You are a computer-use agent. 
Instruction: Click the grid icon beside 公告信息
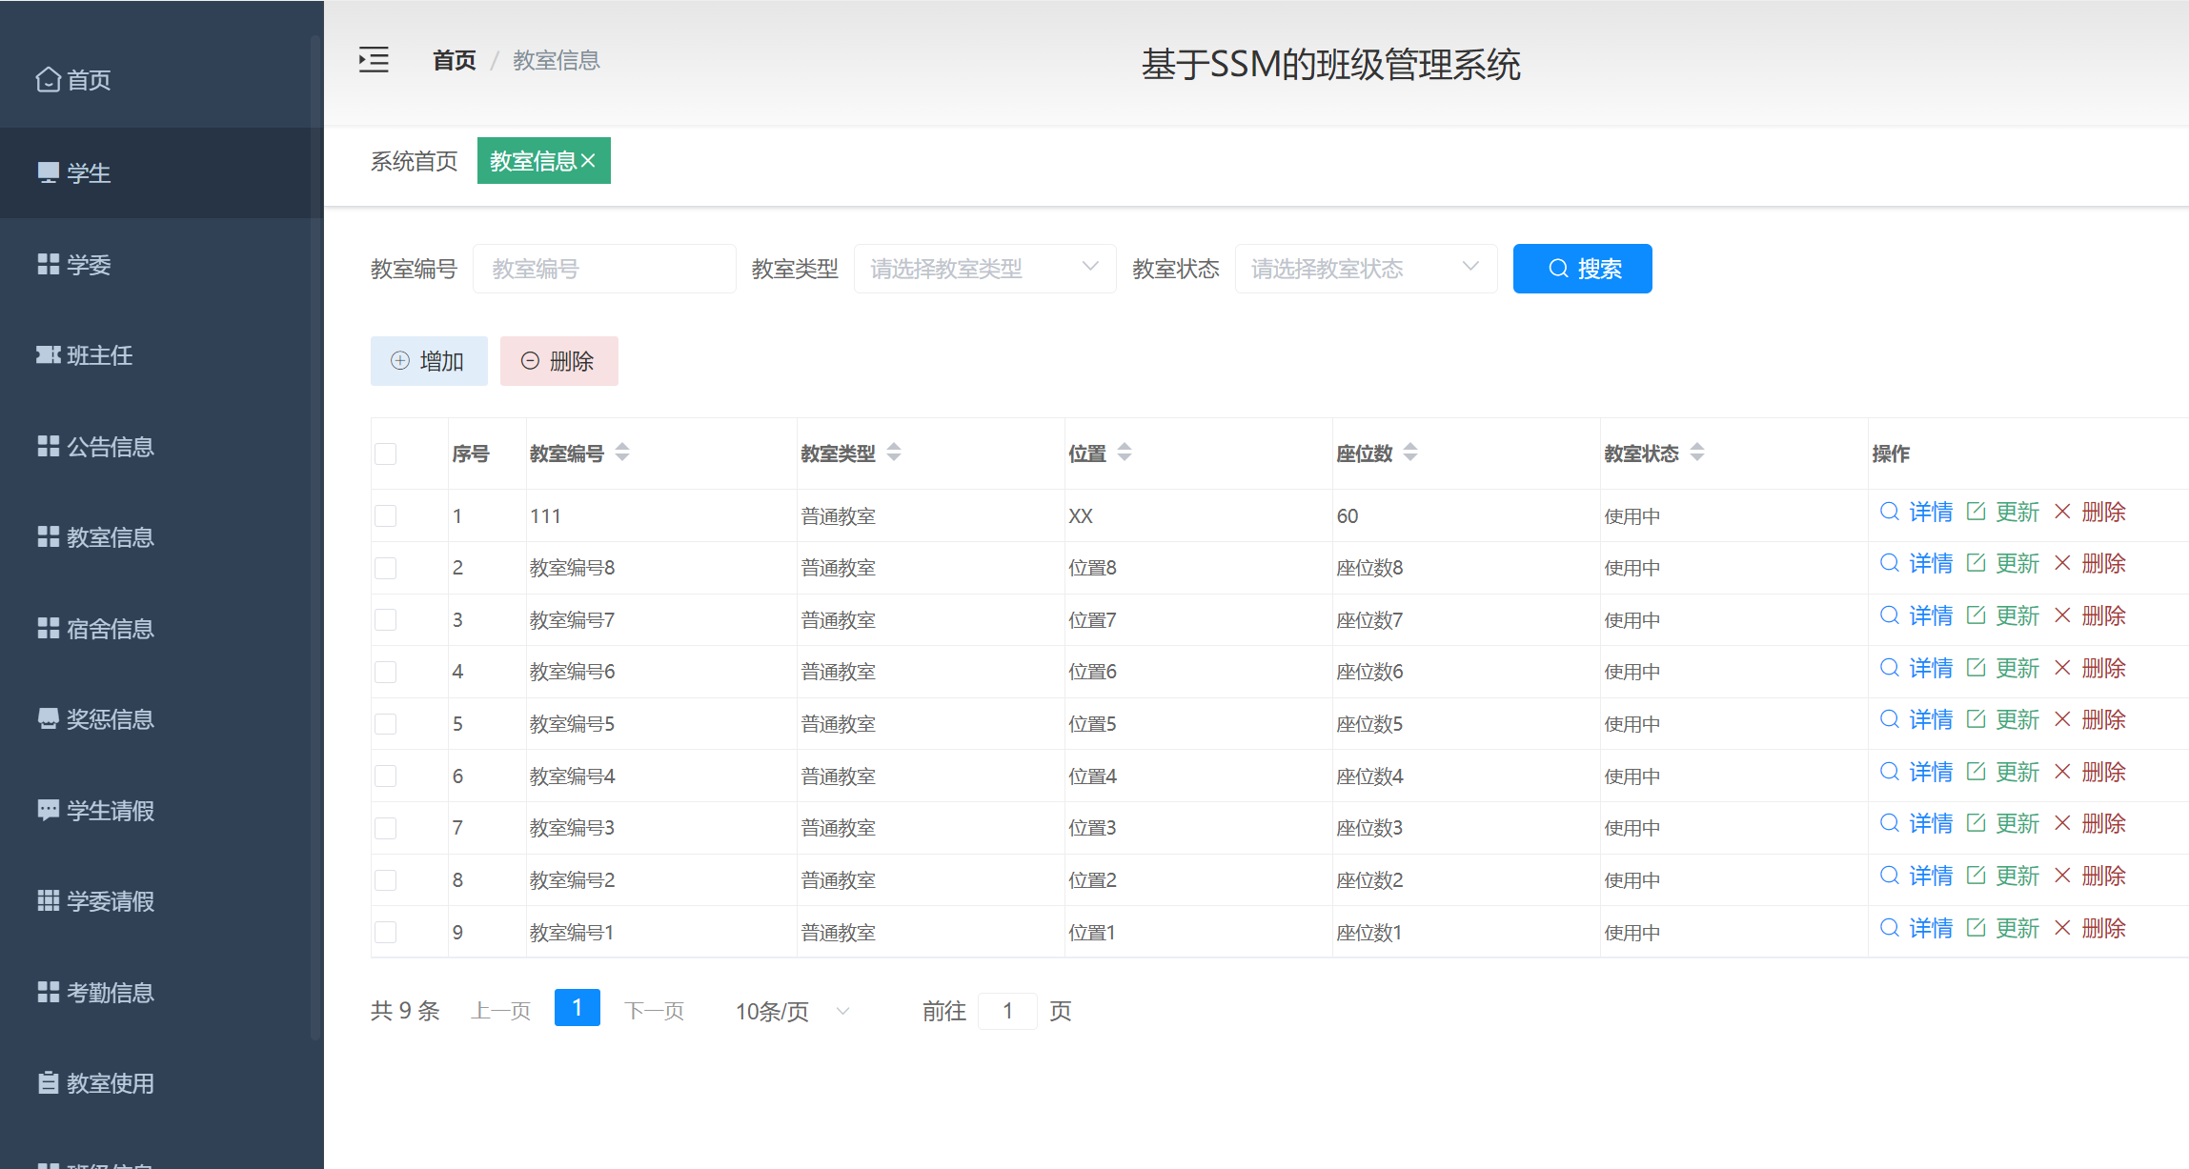coord(48,446)
